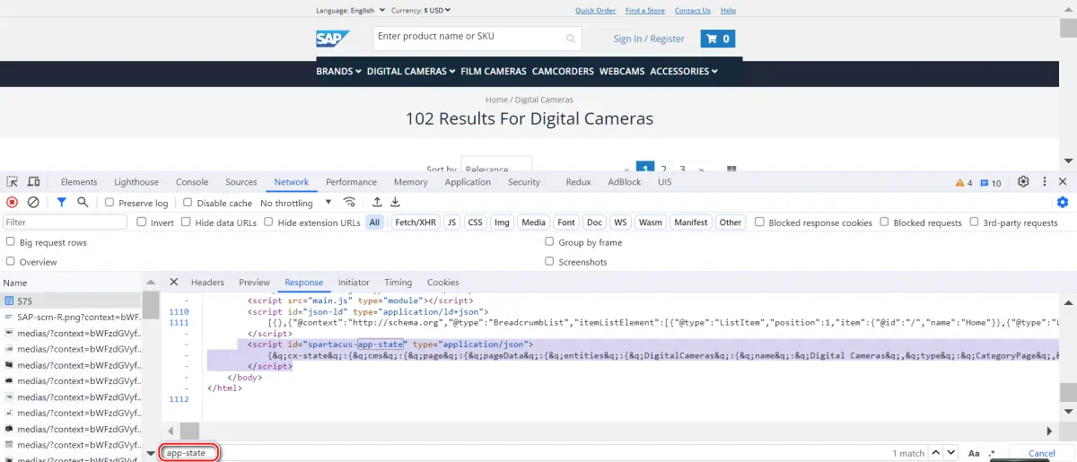
Task: Open the No throttling dropdown
Action: (x=296, y=203)
